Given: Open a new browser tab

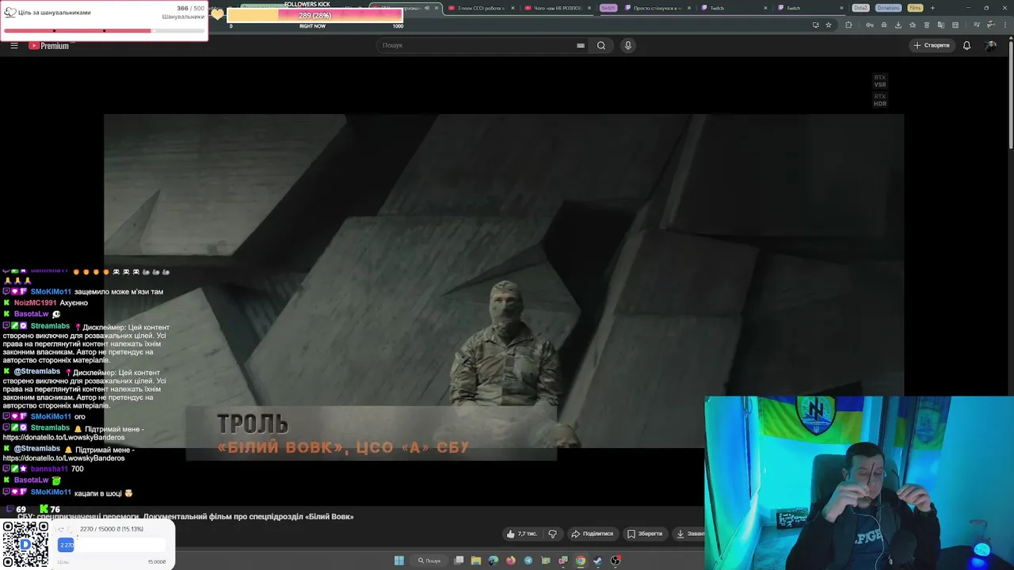Looking at the screenshot, I should (x=932, y=8).
